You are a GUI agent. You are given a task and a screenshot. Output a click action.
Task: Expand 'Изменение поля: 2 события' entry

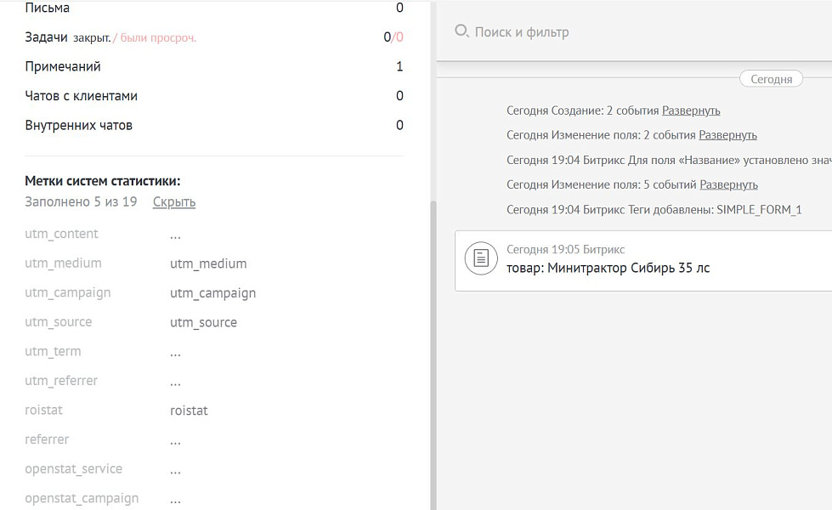point(727,135)
